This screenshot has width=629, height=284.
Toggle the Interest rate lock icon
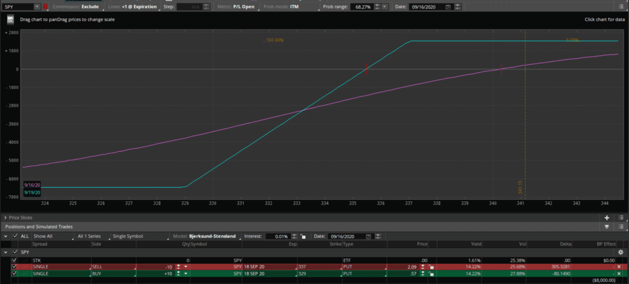(x=303, y=236)
